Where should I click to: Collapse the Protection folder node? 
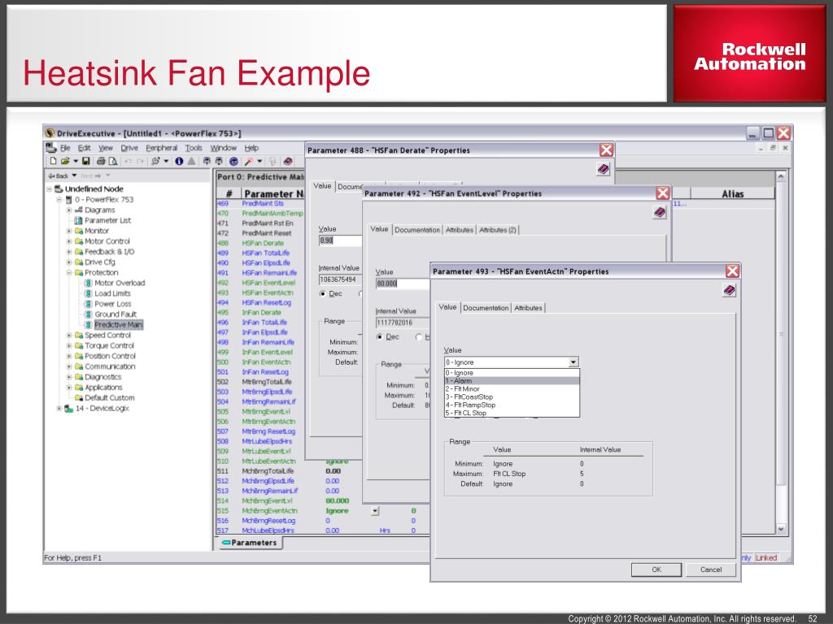click(x=69, y=273)
